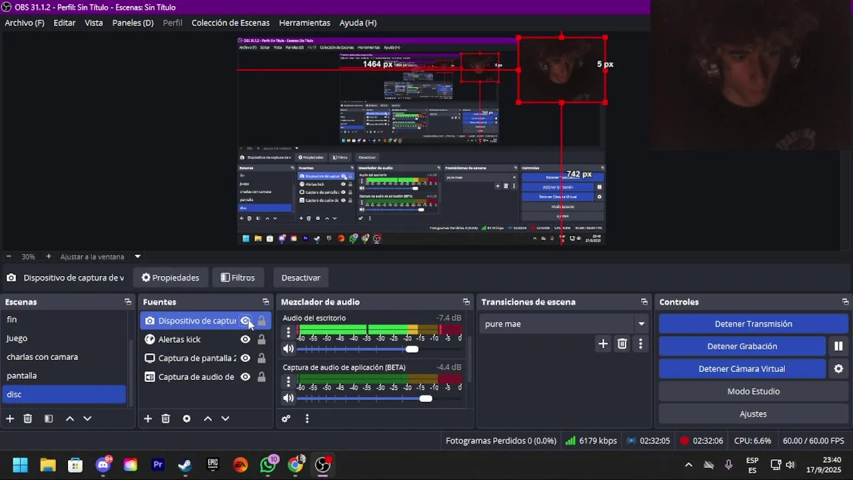Adjust Captura de audio de aplicación volume slider
The image size is (853, 480).
click(425, 399)
